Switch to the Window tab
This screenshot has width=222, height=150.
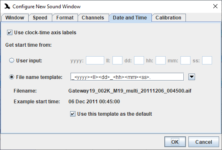pos(15,18)
